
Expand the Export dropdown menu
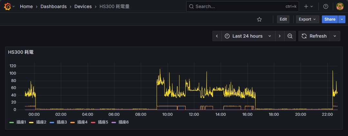(307, 19)
